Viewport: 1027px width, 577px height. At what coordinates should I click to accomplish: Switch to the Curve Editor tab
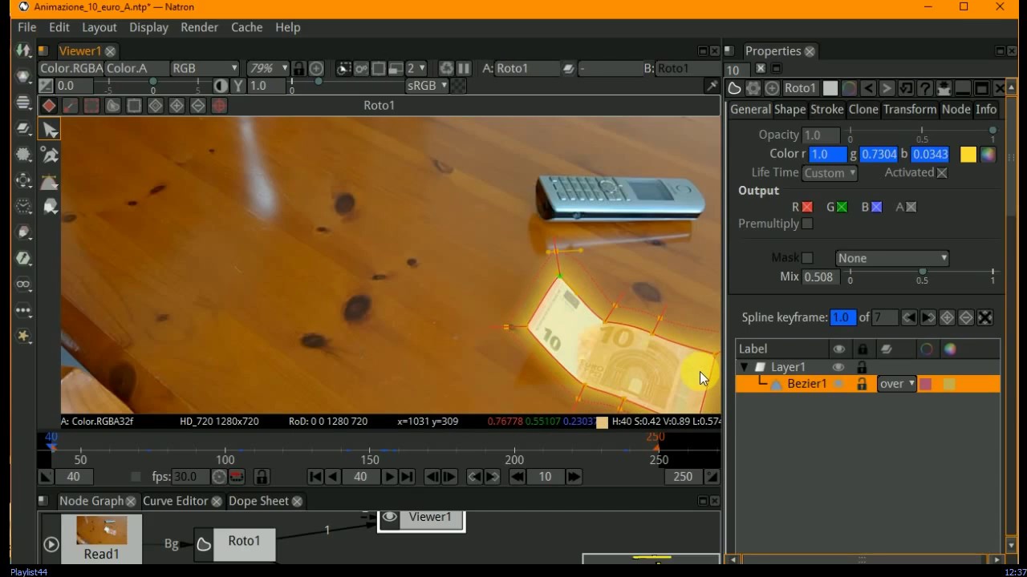175,501
